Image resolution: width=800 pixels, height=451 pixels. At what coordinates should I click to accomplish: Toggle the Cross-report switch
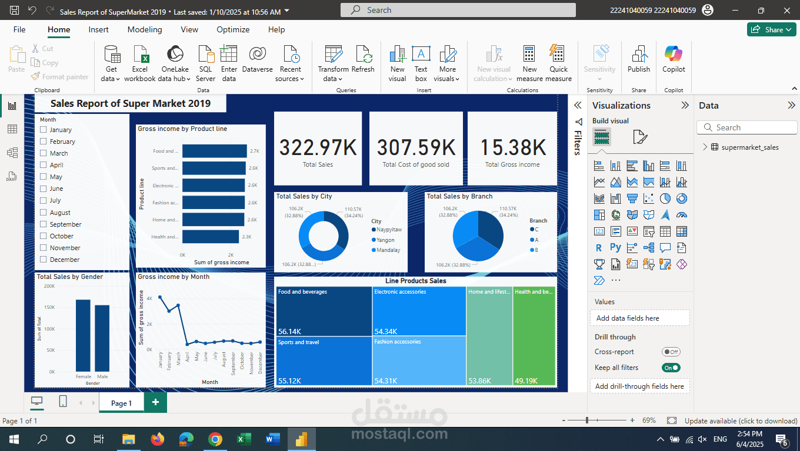(x=671, y=352)
